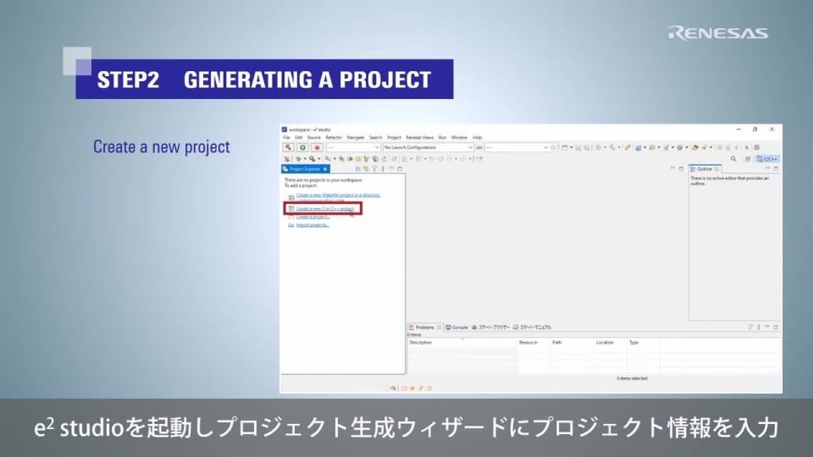Click the 'Import projects...' link

click(x=312, y=225)
